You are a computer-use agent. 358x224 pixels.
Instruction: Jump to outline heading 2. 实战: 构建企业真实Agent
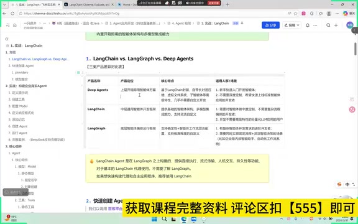[x=26, y=86]
